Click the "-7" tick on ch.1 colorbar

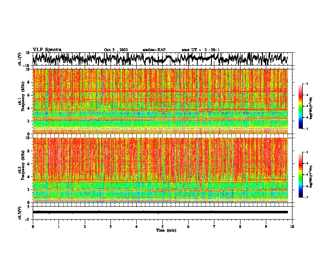point(306,129)
